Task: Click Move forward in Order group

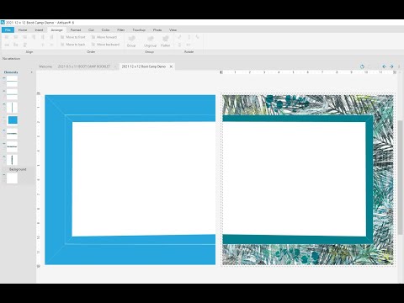Action: pos(104,37)
